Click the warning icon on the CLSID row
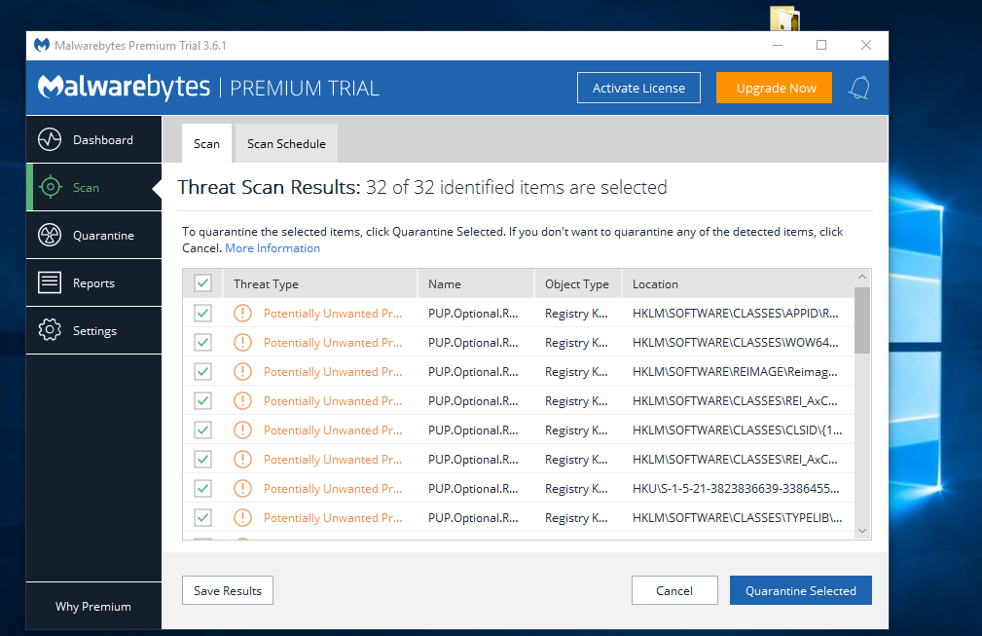The height and width of the screenshot is (636, 982). pyautogui.click(x=242, y=430)
